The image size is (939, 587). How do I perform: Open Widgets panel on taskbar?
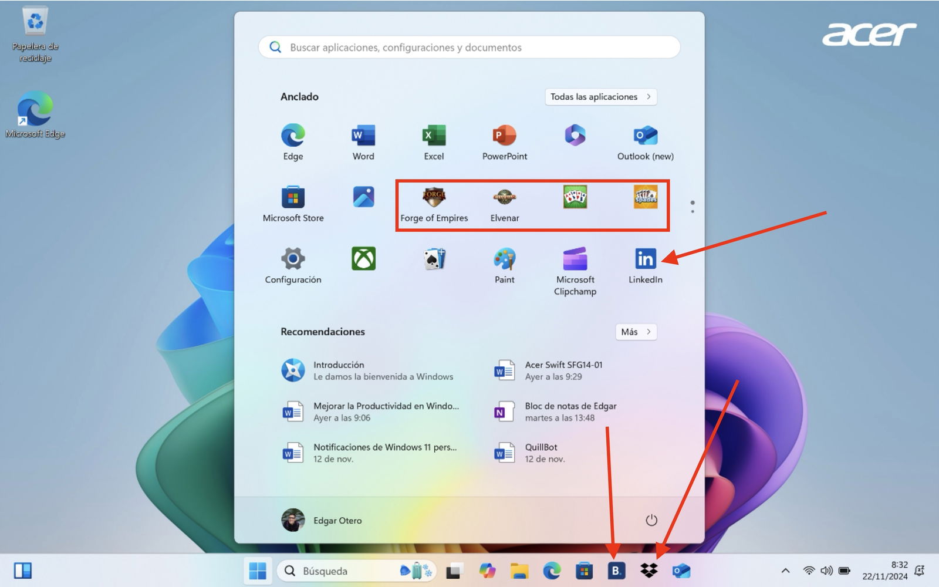[23, 571]
